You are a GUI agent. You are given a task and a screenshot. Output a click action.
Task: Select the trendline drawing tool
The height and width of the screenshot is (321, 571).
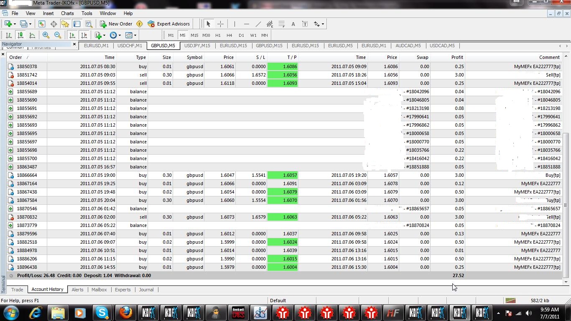(258, 24)
